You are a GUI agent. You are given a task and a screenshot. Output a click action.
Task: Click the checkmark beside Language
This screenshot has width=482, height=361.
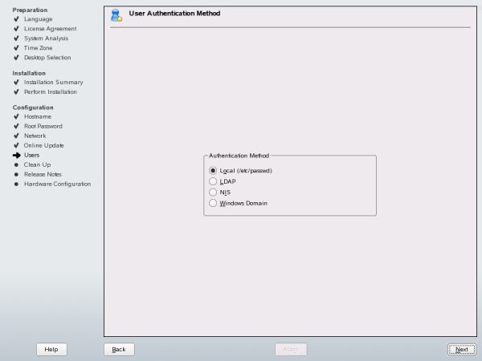point(16,19)
